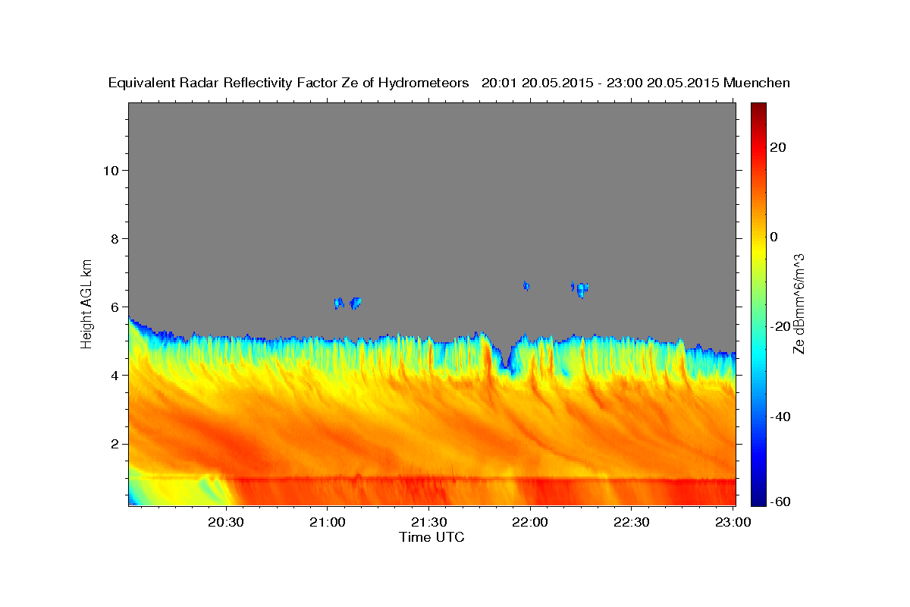Click the 'Height AGL km' axis label
The height and width of the screenshot is (607, 910).
pyautogui.click(x=87, y=303)
